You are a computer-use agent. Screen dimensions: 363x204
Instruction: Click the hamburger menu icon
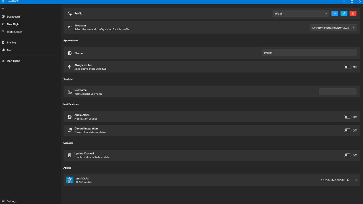pos(3,8)
